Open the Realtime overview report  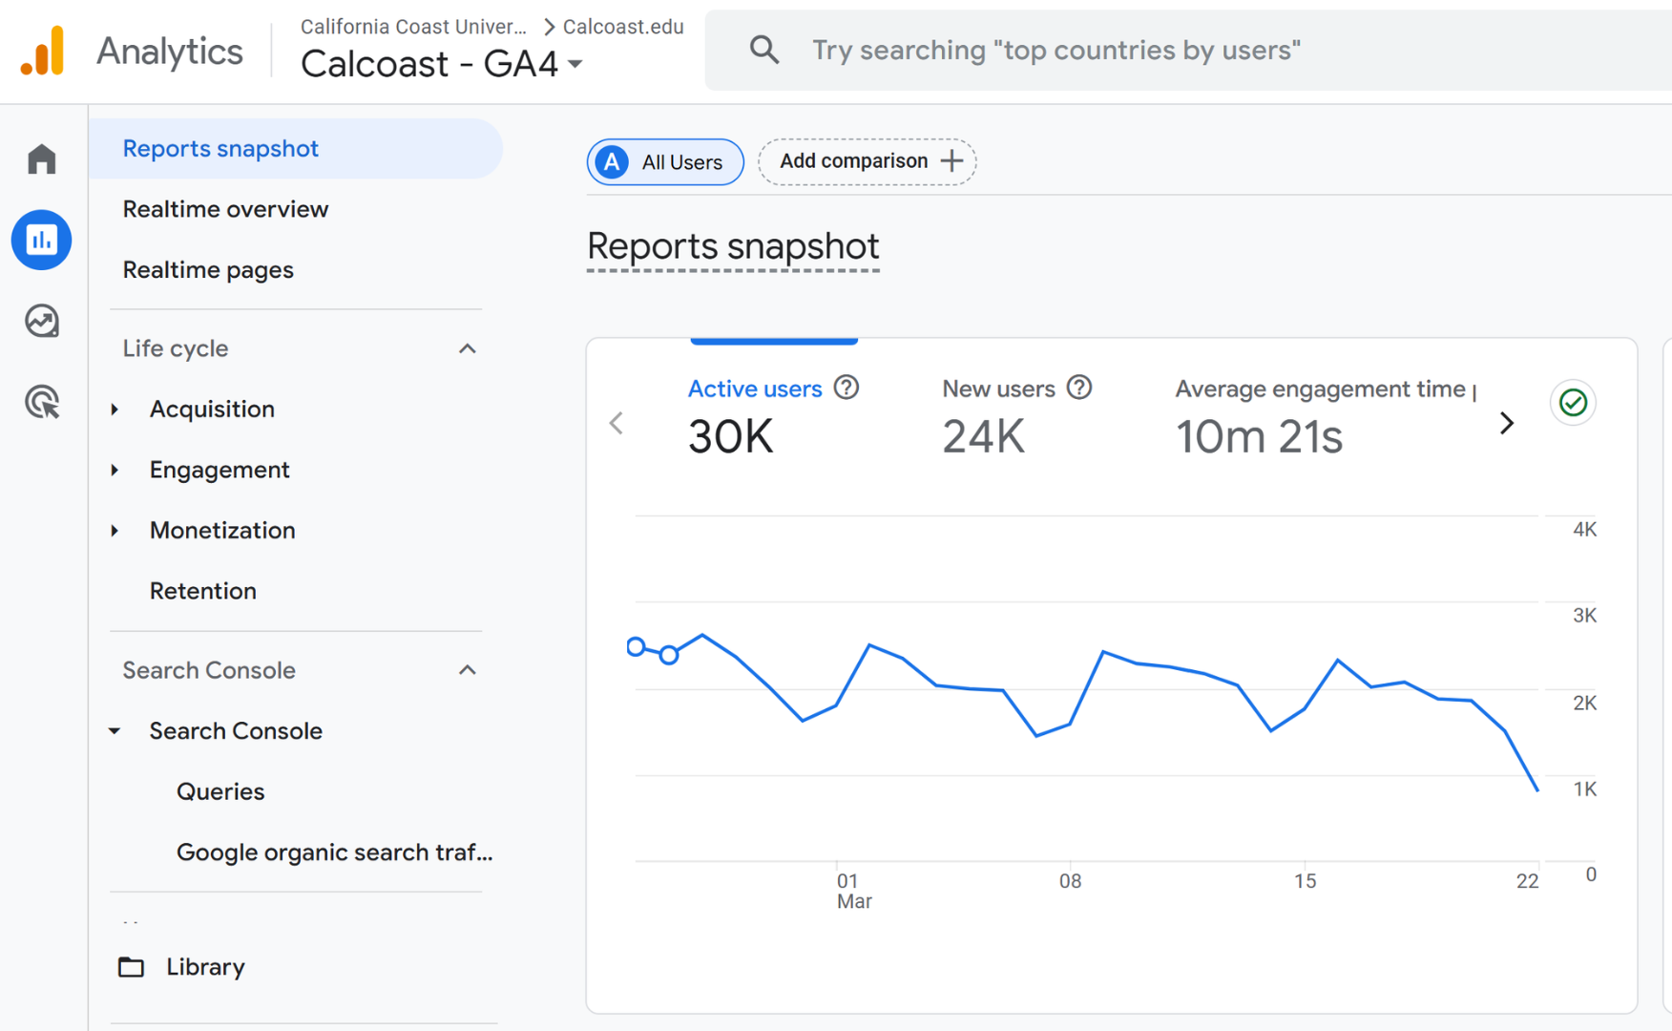tap(225, 209)
